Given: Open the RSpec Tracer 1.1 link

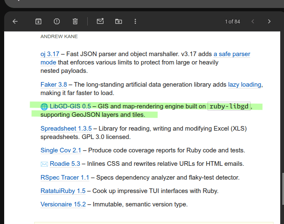Looking at the screenshot, I should pyautogui.click(x=65, y=178).
